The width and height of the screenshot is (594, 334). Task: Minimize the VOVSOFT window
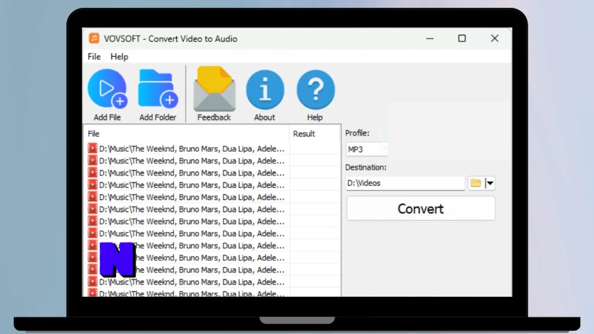[430, 38]
